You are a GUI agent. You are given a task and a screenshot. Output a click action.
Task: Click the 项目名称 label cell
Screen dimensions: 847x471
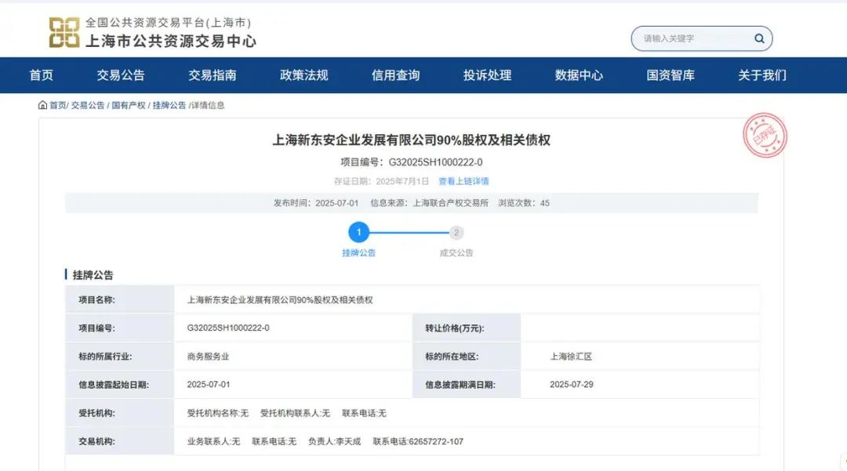[120, 300]
